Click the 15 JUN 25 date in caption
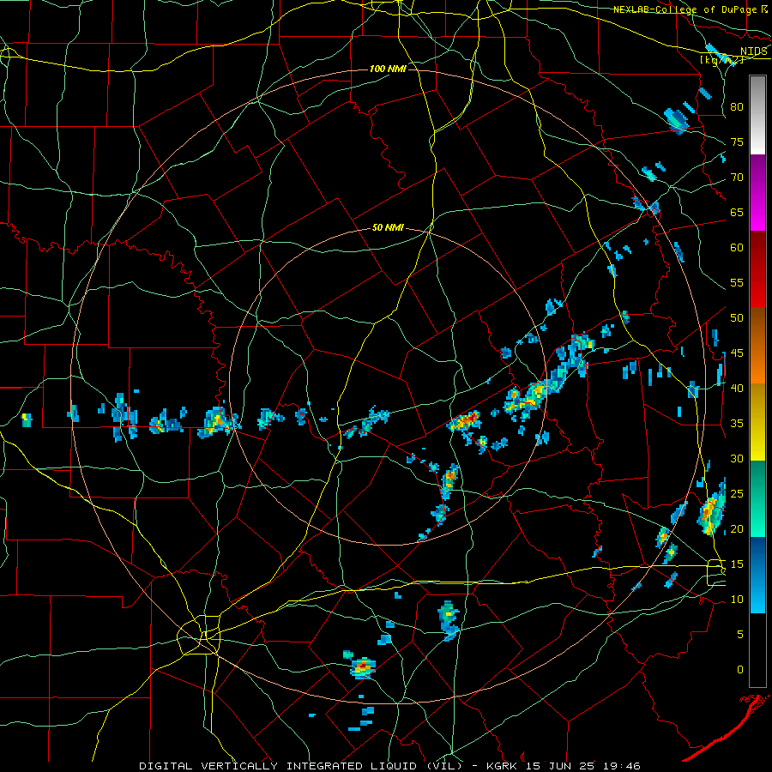The width and height of the screenshot is (772, 772). pos(559,766)
